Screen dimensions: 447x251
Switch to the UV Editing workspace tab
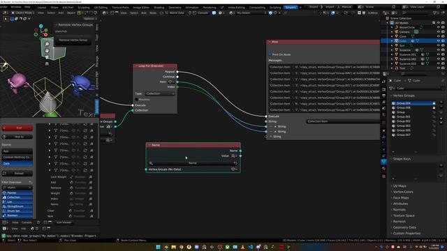[x=101, y=8]
